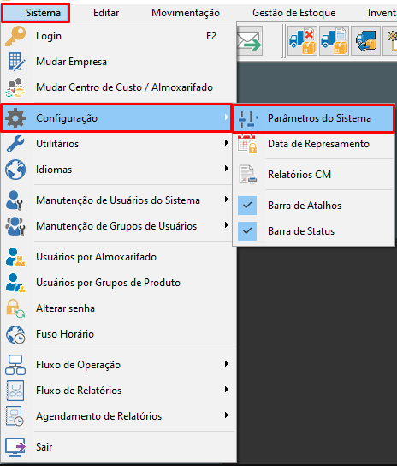Toggle the Barra de Atalhos checkmark
This screenshot has width=397, height=466.
247,206
